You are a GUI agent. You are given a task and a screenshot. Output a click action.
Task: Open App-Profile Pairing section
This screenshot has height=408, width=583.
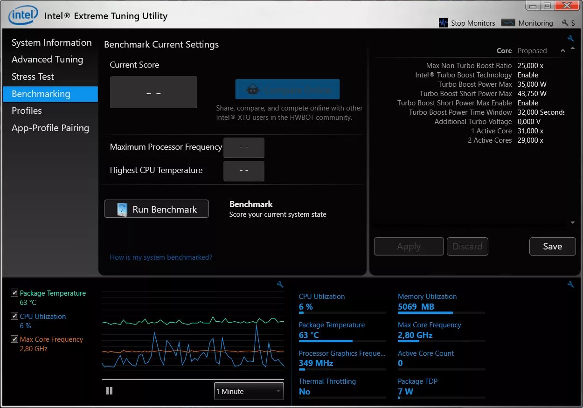click(50, 128)
